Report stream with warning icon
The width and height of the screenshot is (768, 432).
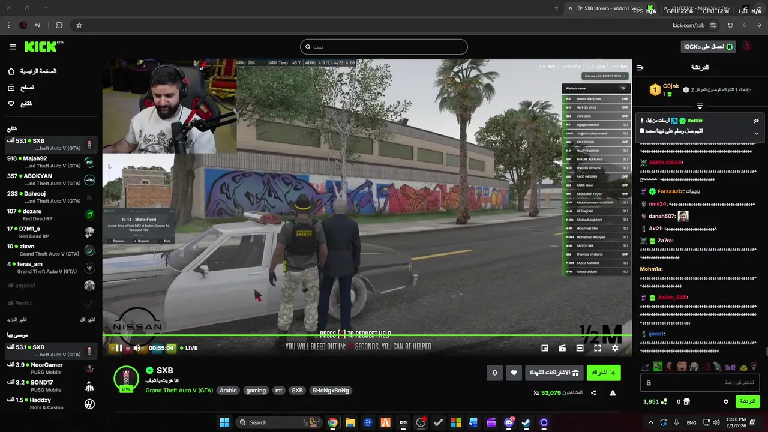coord(613,393)
